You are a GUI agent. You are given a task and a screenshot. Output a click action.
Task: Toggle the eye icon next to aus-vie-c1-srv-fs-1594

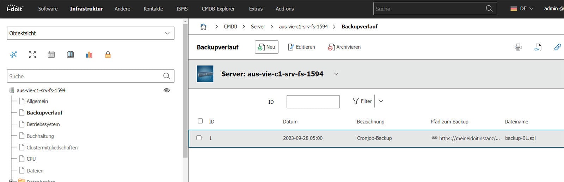pyautogui.click(x=167, y=90)
